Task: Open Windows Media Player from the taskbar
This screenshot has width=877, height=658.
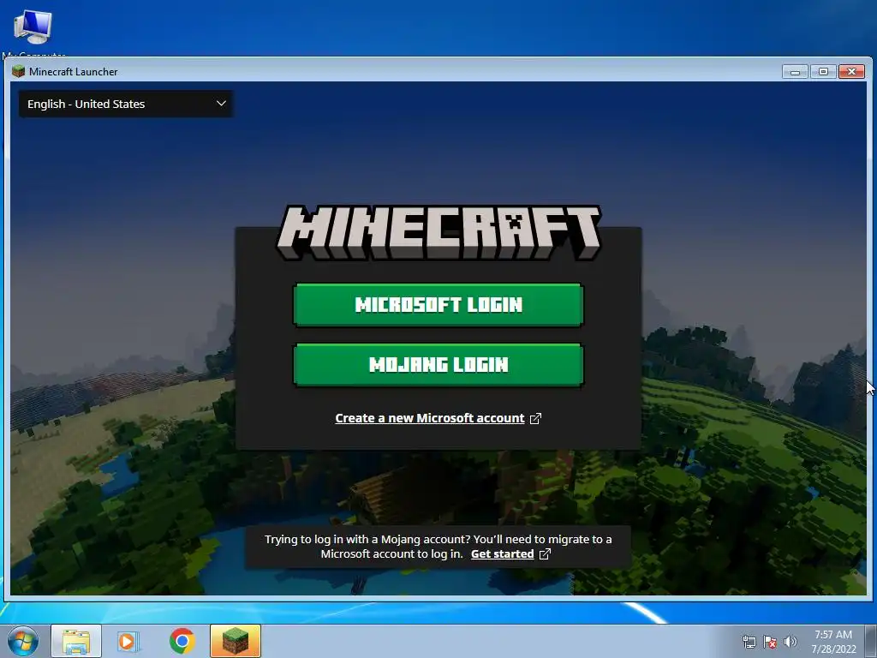Action: tap(128, 641)
